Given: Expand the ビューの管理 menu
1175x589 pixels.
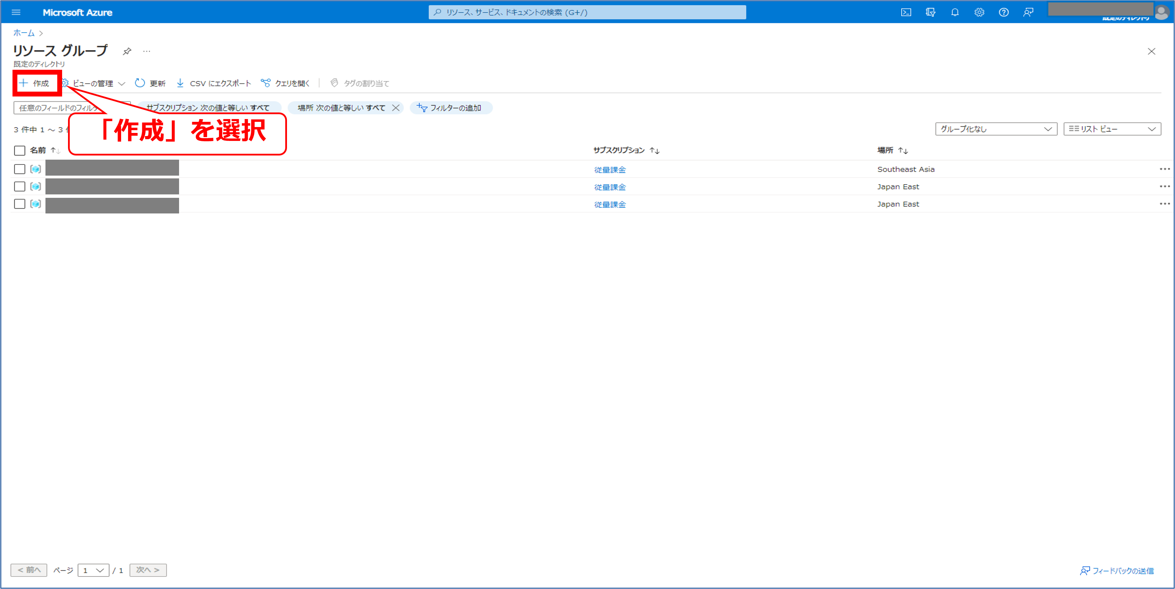Looking at the screenshot, I should tap(93, 83).
